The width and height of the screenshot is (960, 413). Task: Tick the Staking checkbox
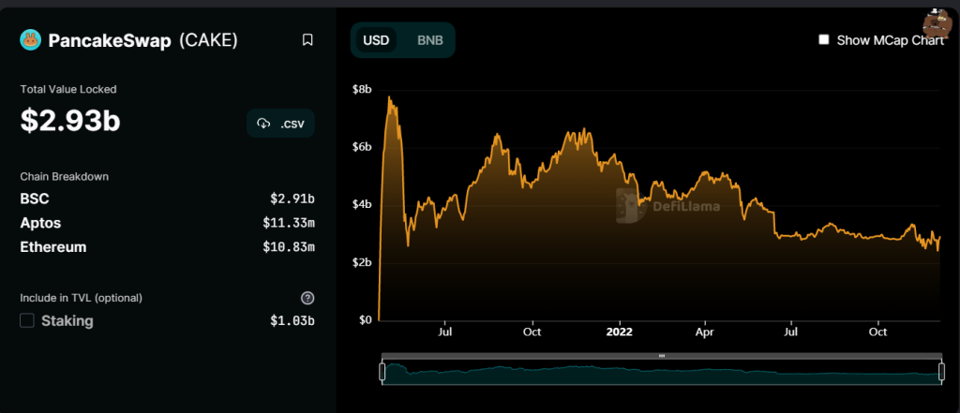coord(27,321)
